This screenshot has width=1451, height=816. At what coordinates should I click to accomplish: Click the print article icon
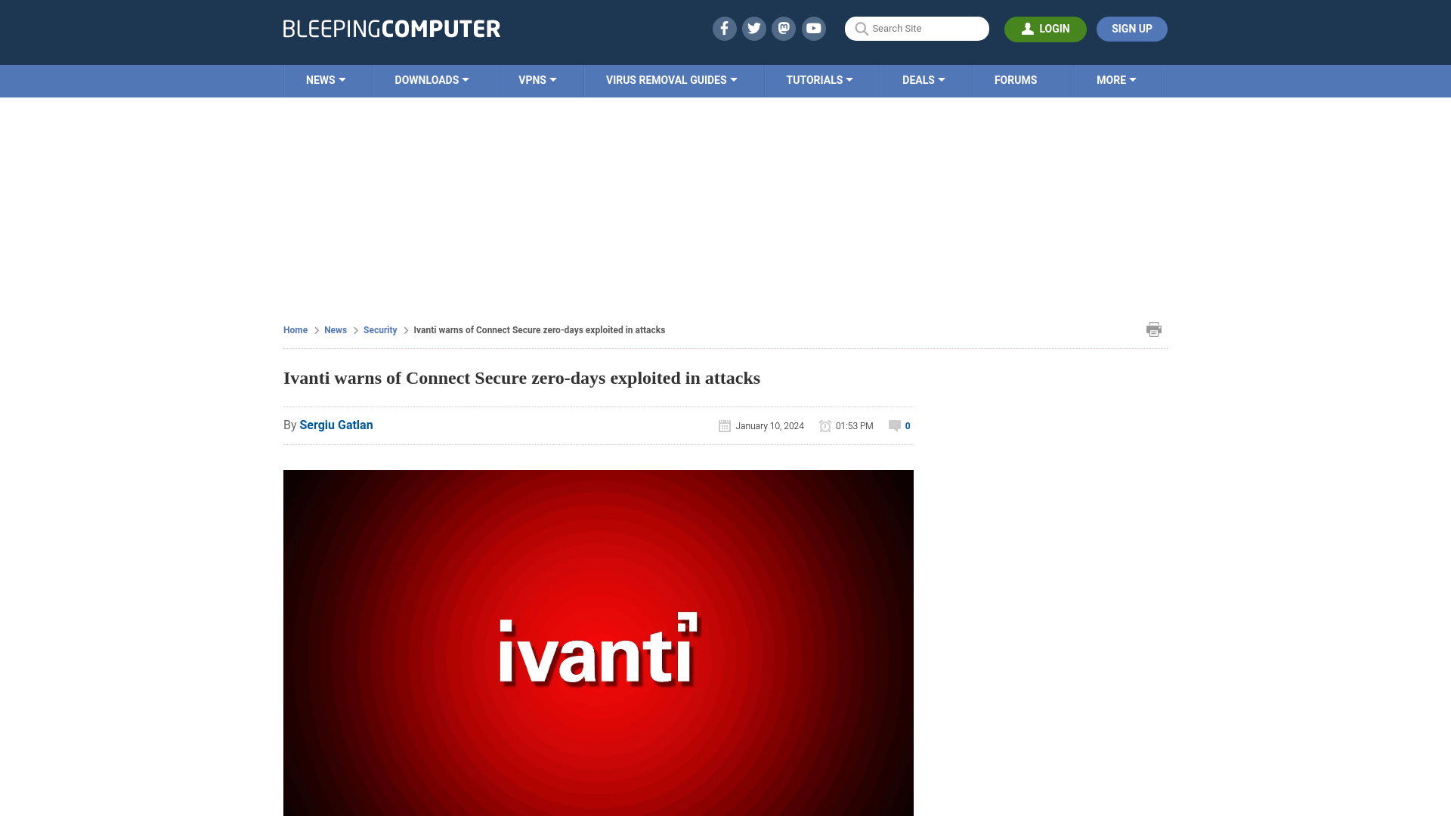1154,329
